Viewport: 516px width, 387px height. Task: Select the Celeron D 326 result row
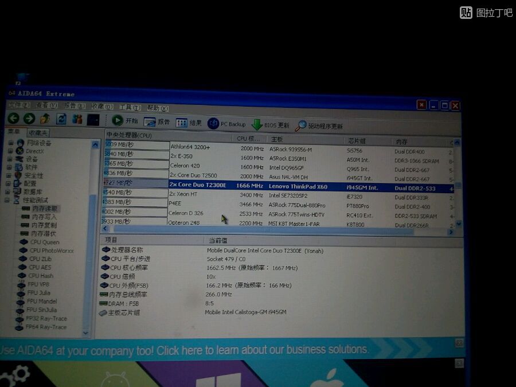[277, 214]
